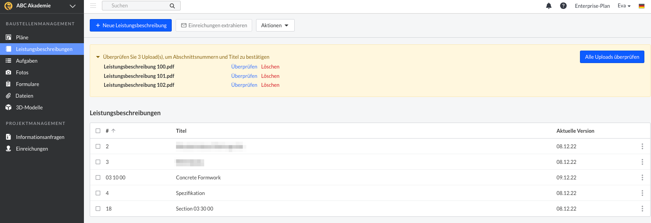
Task: Open Concrete Formwork row three-dot menu
Action: coord(642,177)
